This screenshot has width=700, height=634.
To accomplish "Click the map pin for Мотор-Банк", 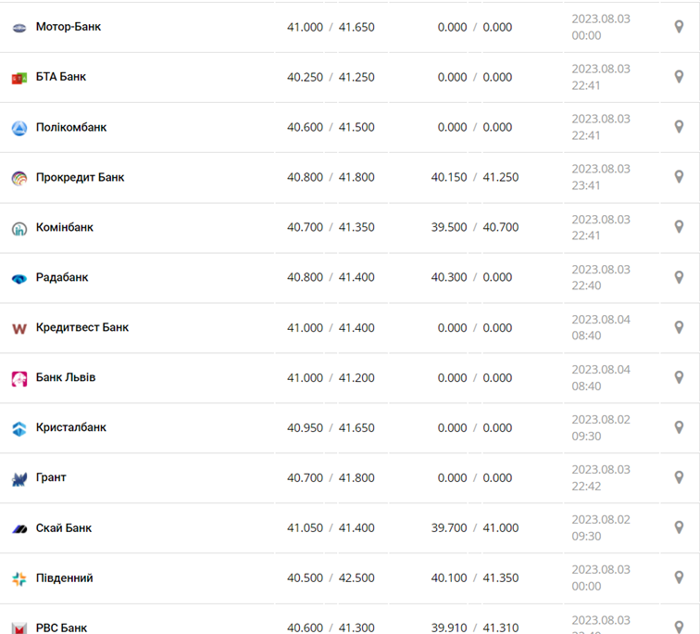I will 679,27.
